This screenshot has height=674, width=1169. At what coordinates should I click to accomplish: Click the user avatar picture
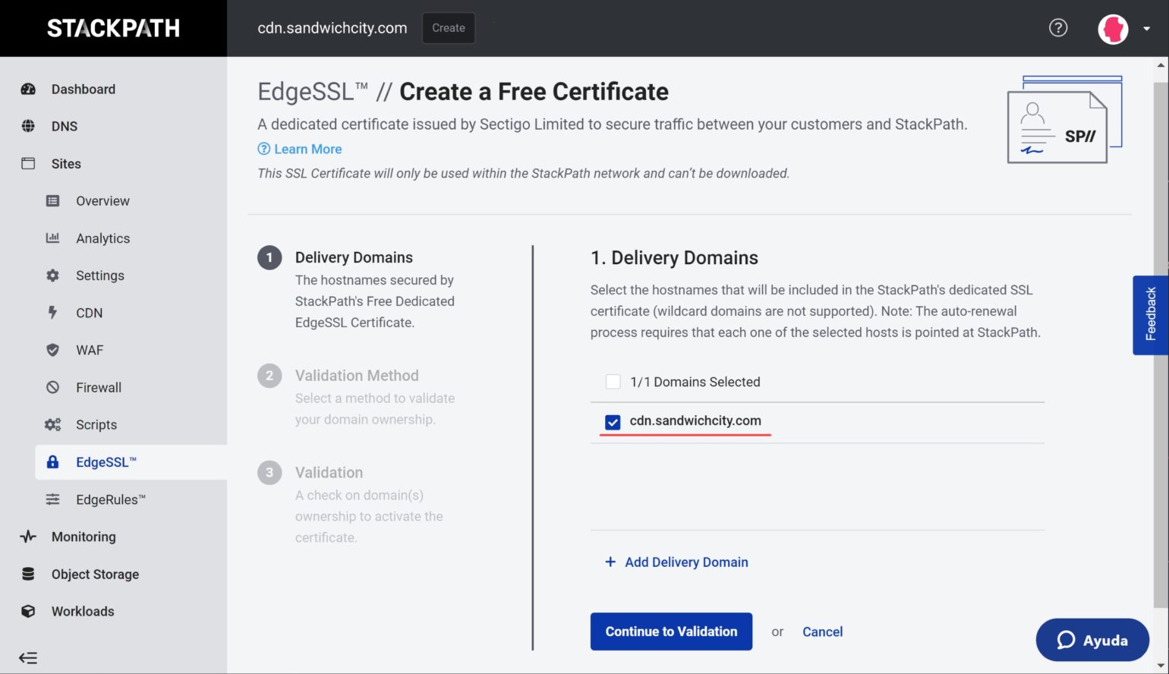pos(1113,29)
